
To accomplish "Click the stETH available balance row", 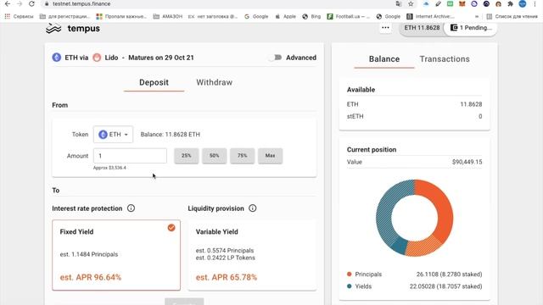I will point(415,116).
